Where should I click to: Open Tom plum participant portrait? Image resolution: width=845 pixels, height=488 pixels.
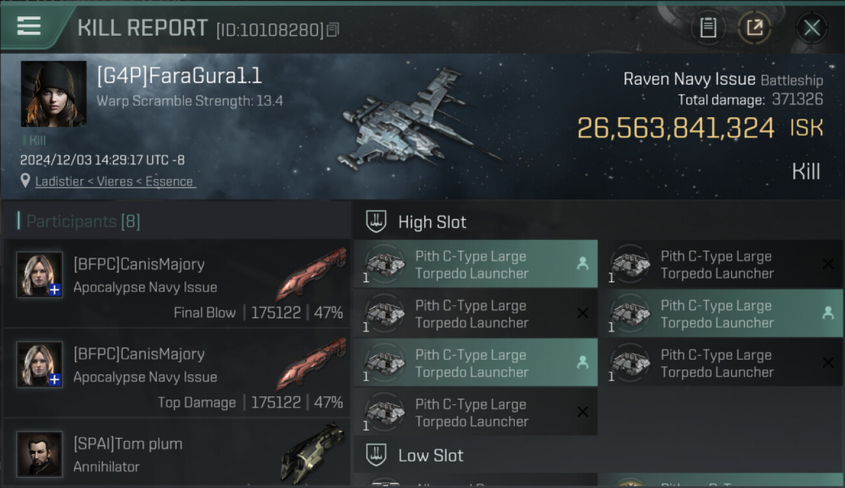pyautogui.click(x=40, y=454)
